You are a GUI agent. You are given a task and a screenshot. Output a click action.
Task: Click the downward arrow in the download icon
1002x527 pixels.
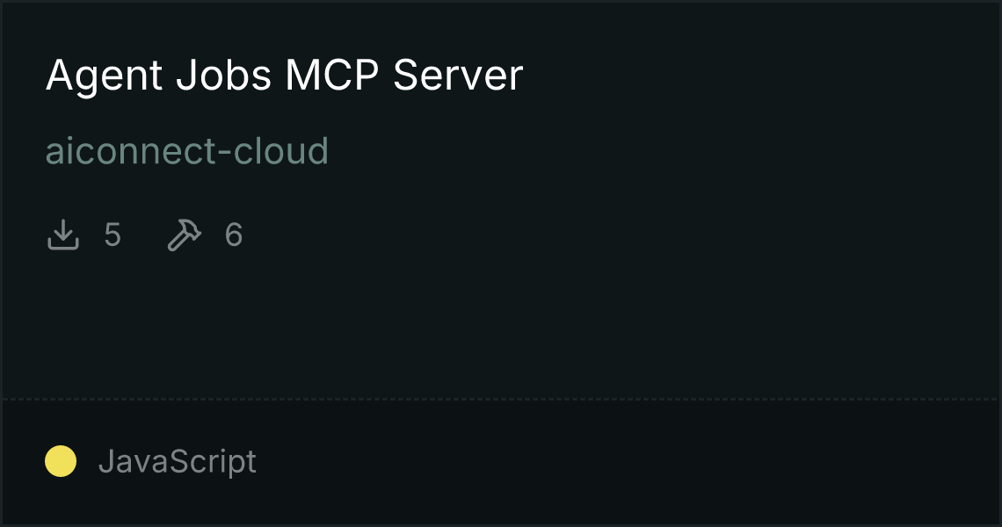point(62,229)
